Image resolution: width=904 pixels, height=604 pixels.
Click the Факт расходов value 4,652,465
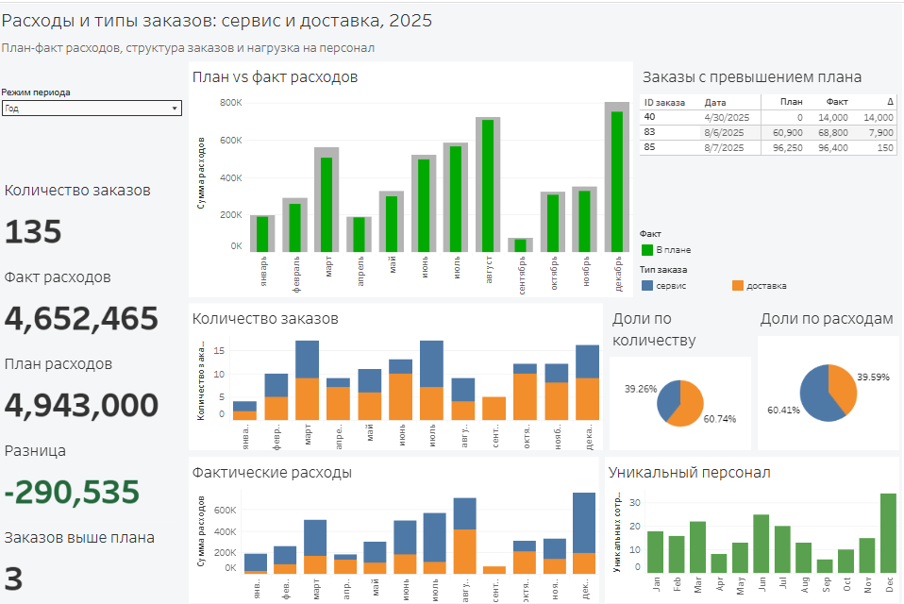point(81,319)
